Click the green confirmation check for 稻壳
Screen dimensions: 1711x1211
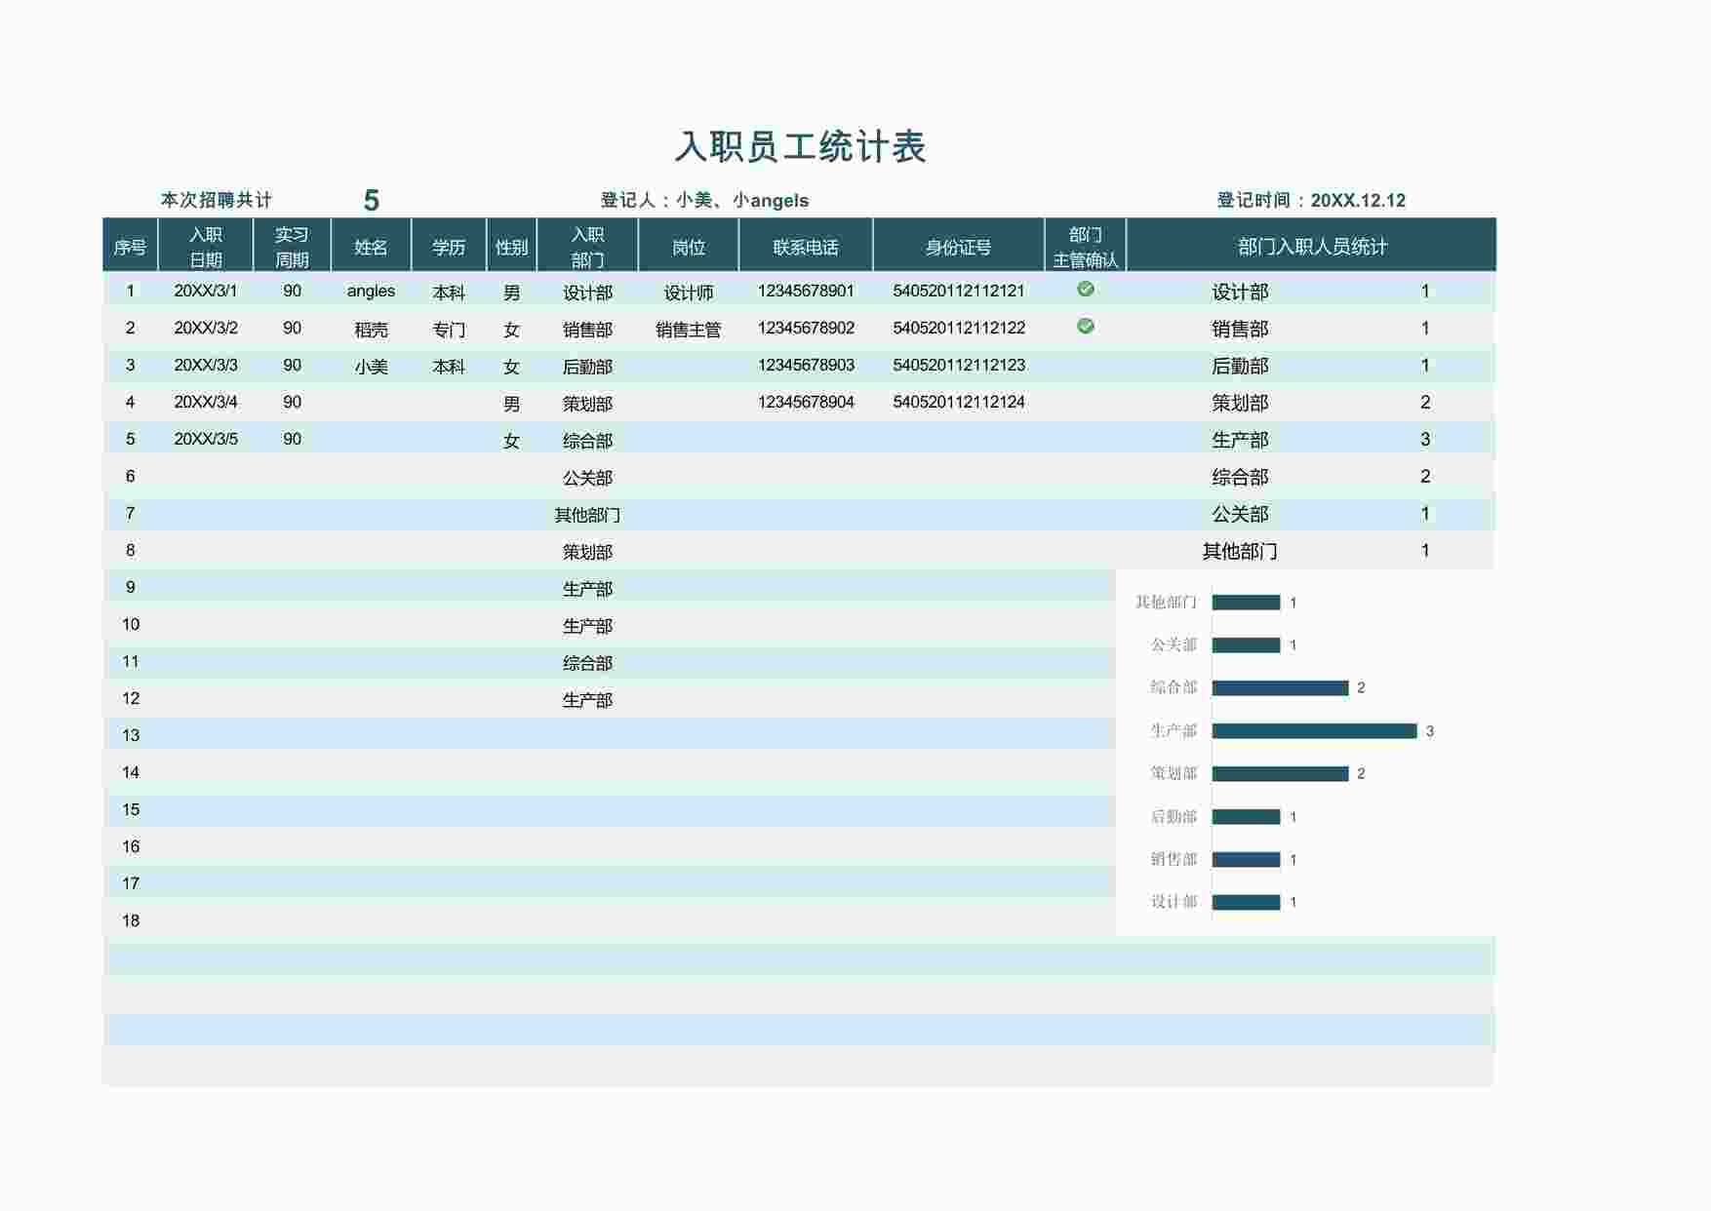point(1085,326)
